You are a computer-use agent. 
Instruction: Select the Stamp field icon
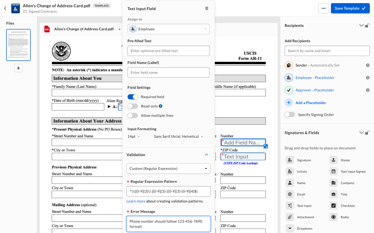pos(333,160)
